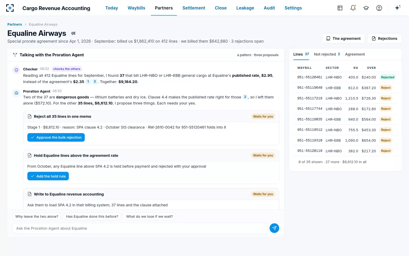
Task: Approve the bulk rejection
Action: pyautogui.click(x=56, y=137)
